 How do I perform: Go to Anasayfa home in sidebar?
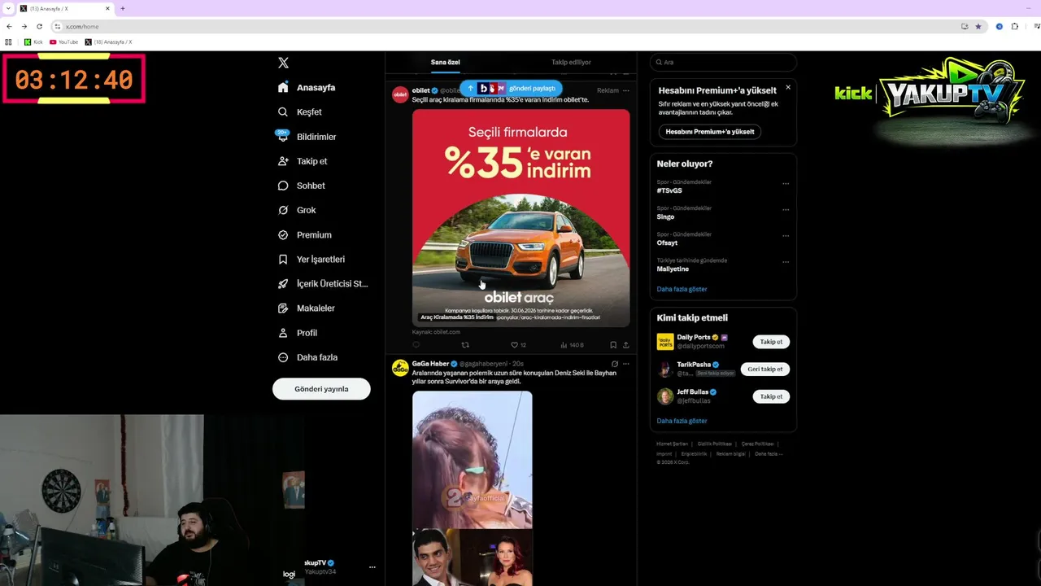click(306, 87)
